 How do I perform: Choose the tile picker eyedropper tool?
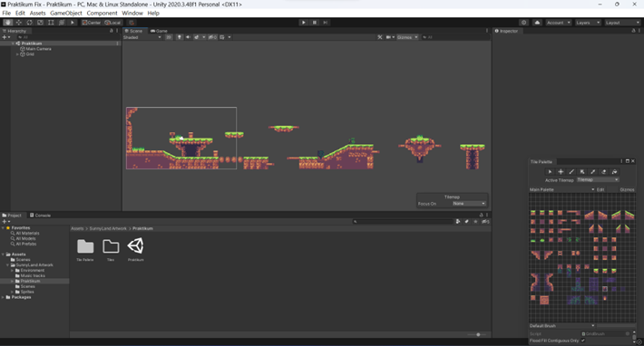coord(592,172)
